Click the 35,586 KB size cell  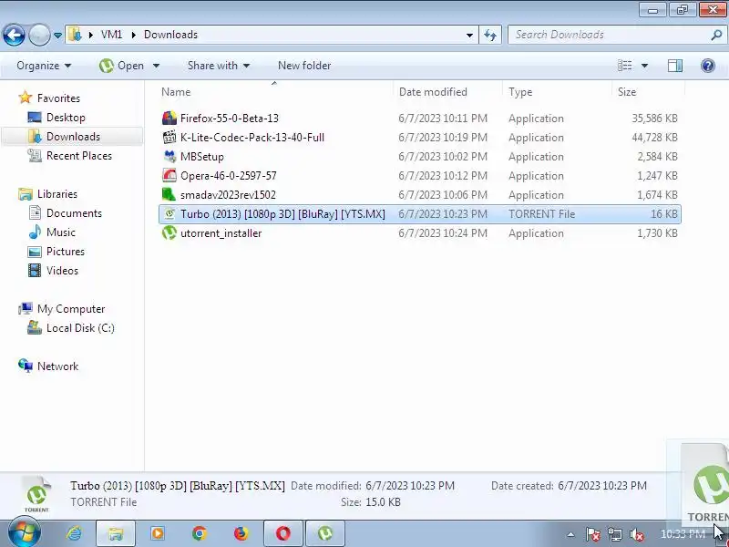654,119
